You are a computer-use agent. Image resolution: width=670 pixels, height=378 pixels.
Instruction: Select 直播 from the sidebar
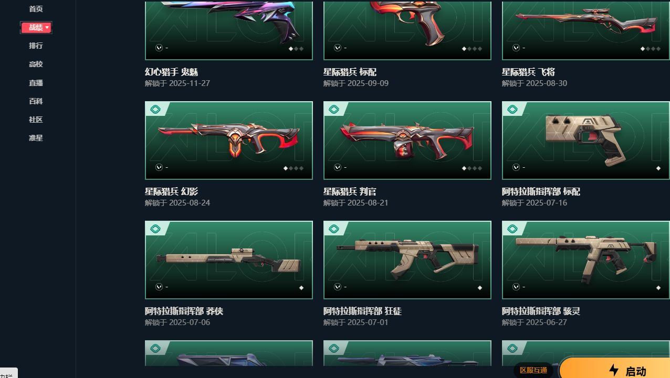click(36, 83)
